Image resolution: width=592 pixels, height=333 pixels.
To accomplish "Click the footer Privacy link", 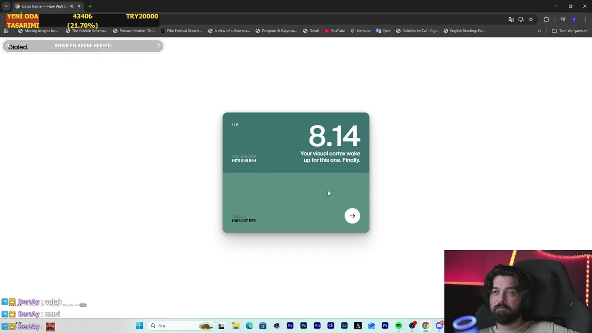I will (x=31, y=305).
